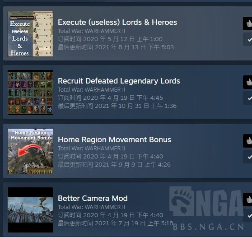
Task: Thumbs up Better Camera Mod
Action: click(247, 200)
